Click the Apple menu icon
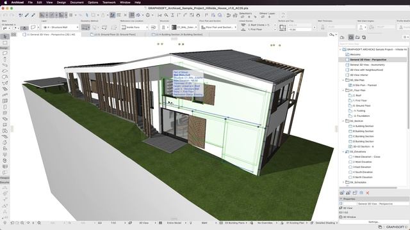410x230 pixels. click(5, 3)
